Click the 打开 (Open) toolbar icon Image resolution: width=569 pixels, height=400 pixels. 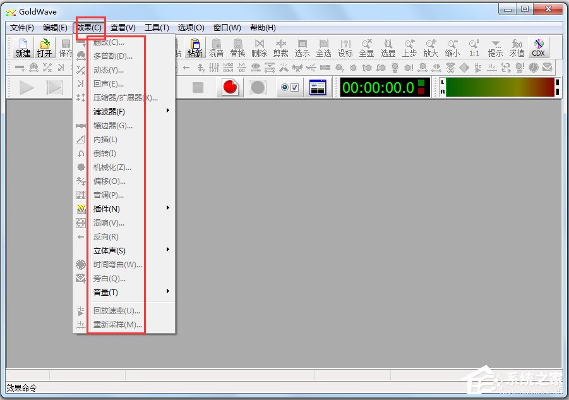(44, 47)
